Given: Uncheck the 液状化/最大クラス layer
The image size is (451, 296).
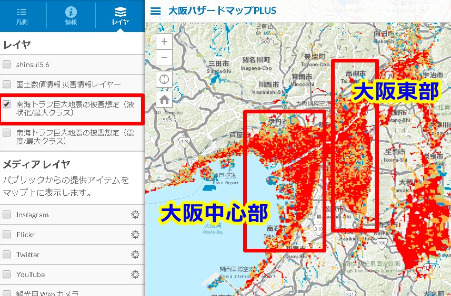Looking at the screenshot, I should pos(7,104).
